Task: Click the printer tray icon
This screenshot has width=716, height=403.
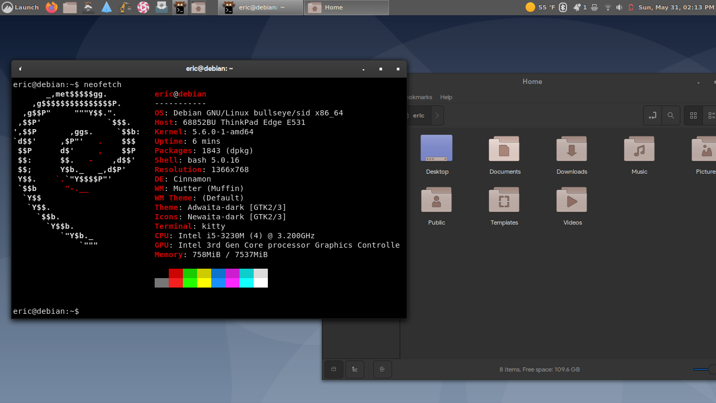Action: (x=594, y=7)
